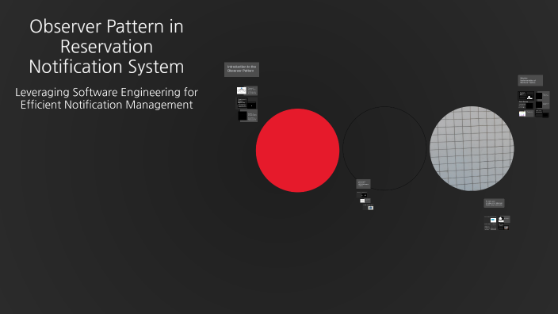Open 'Introduction to the Observer Pattern' topic label
This screenshot has width=558, height=314.
(242, 69)
